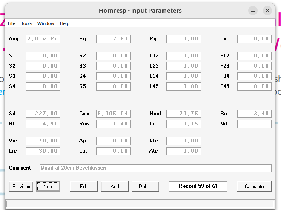Screen dimensions: 281x210
Task: Open the File menu
Action: pyautogui.click(x=11, y=23)
